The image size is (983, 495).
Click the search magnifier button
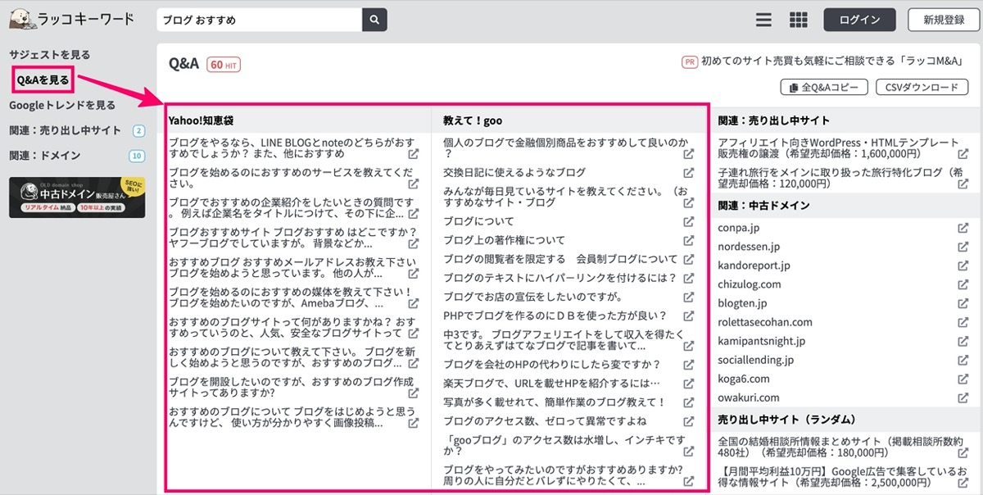click(374, 20)
